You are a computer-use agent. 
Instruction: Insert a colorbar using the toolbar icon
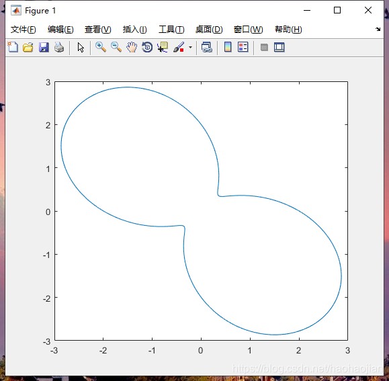228,47
